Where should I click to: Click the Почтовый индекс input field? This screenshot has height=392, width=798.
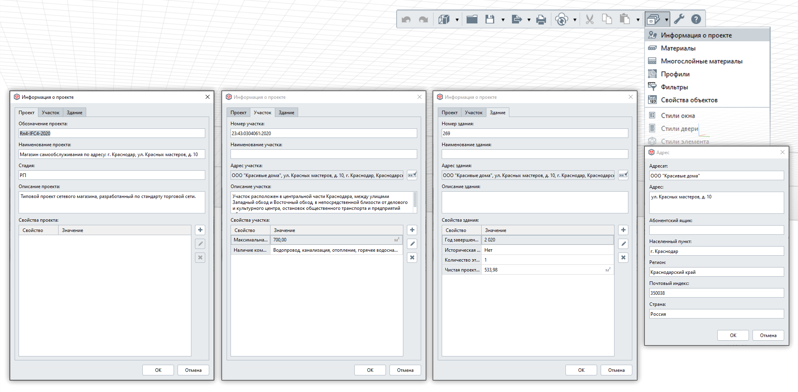click(x=717, y=293)
